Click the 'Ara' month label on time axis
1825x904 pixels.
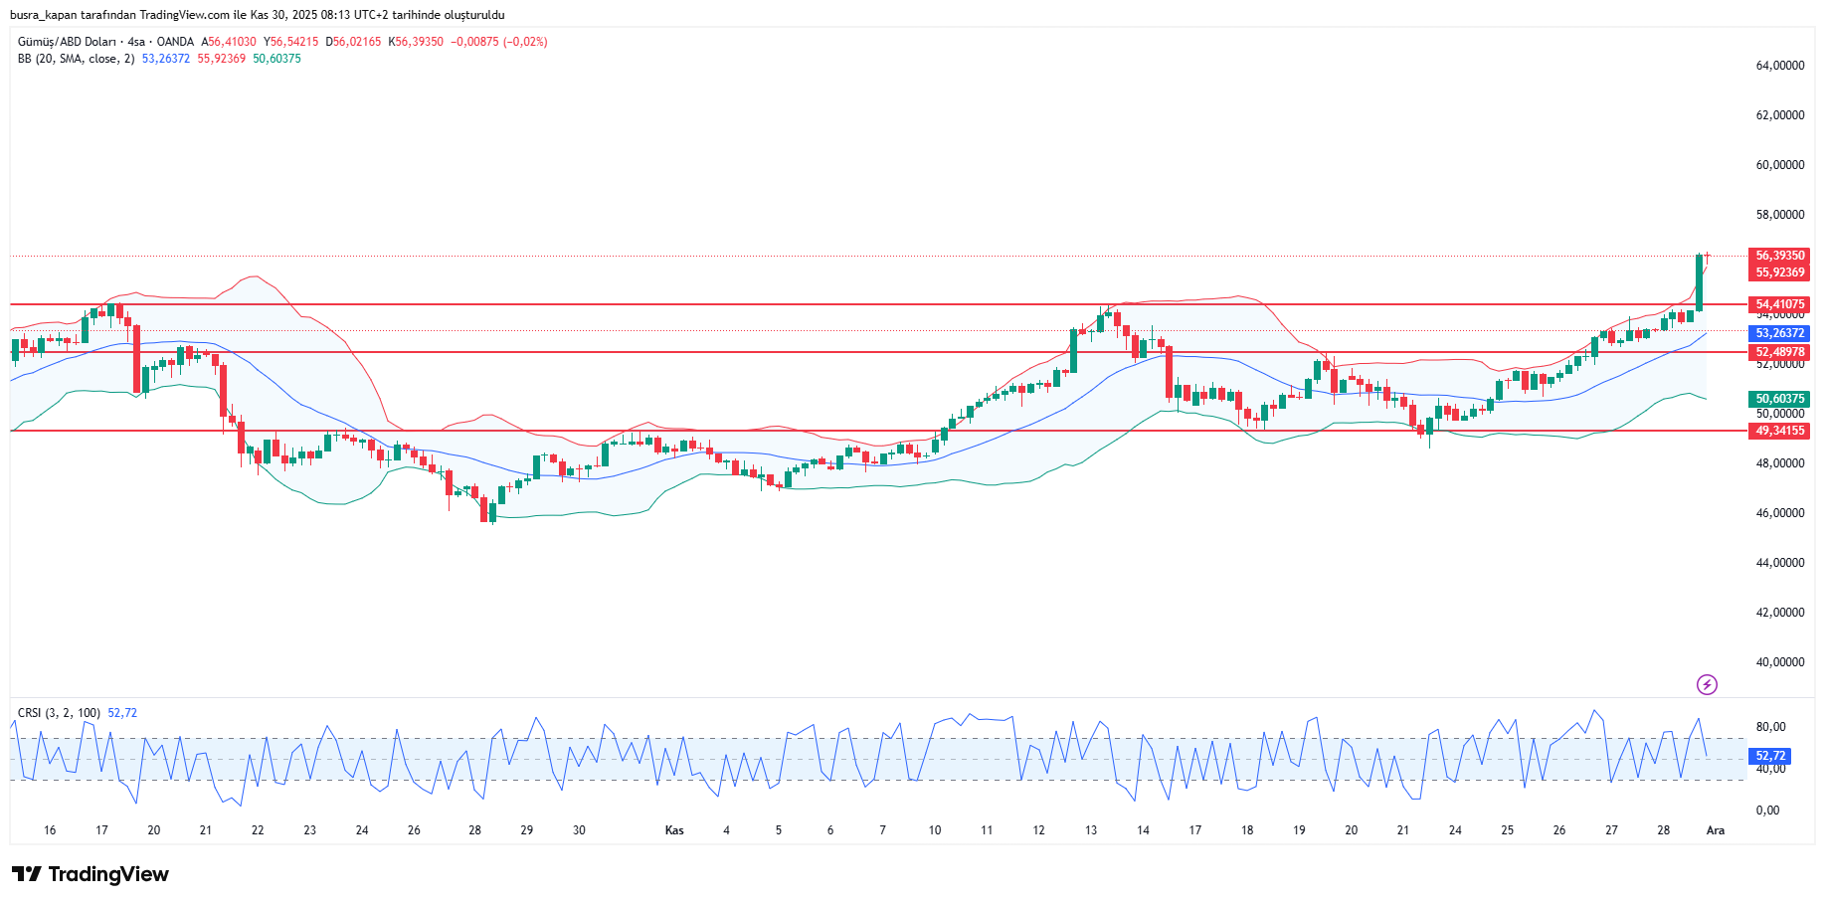[1716, 830]
